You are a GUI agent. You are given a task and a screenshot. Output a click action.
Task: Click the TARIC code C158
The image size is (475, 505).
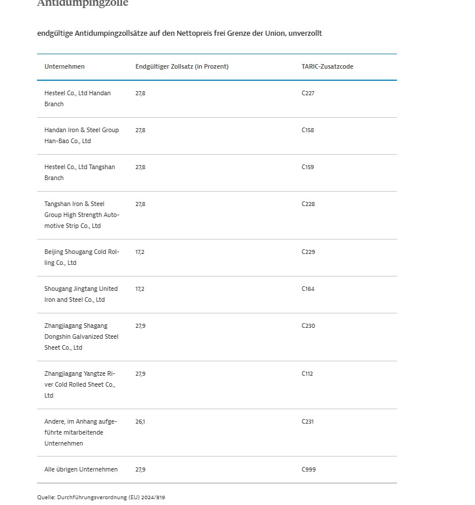308,130
